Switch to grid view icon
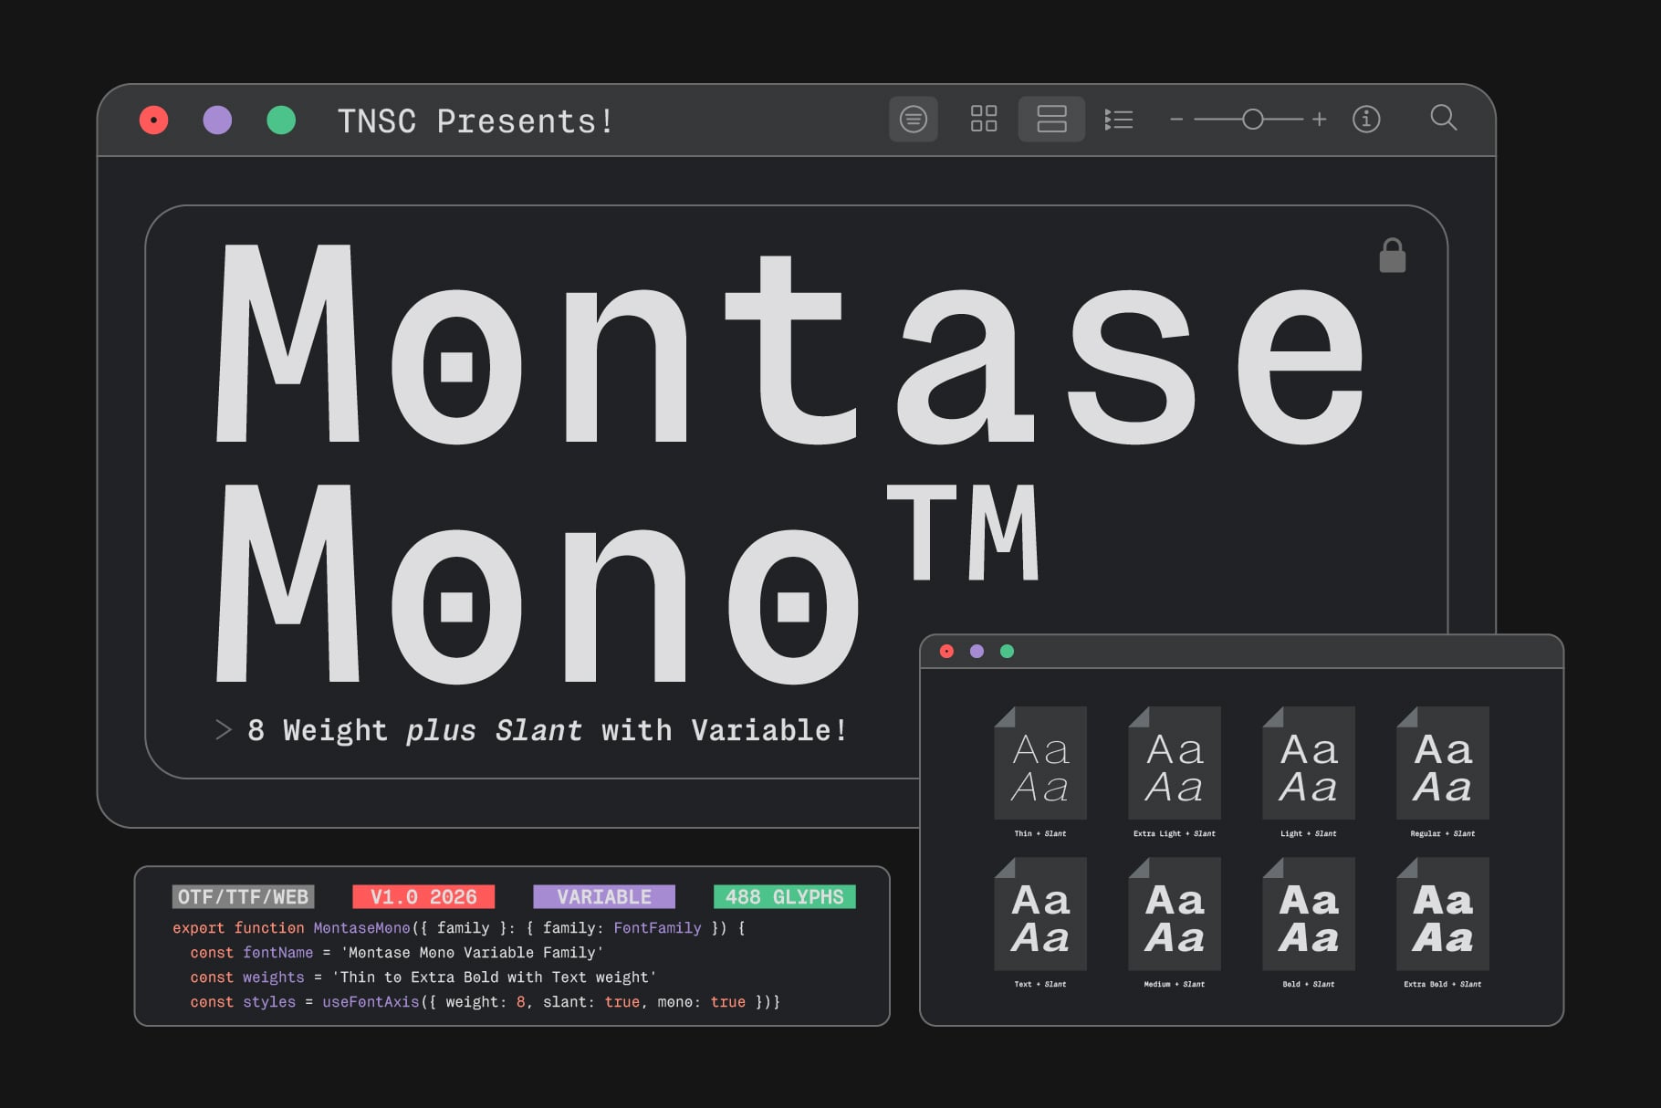The image size is (1661, 1108). (x=984, y=119)
